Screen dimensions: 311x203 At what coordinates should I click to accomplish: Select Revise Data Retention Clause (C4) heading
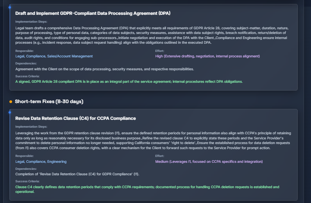coord(75,118)
